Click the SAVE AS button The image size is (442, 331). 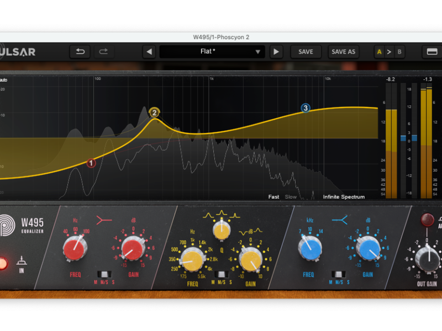[343, 52]
